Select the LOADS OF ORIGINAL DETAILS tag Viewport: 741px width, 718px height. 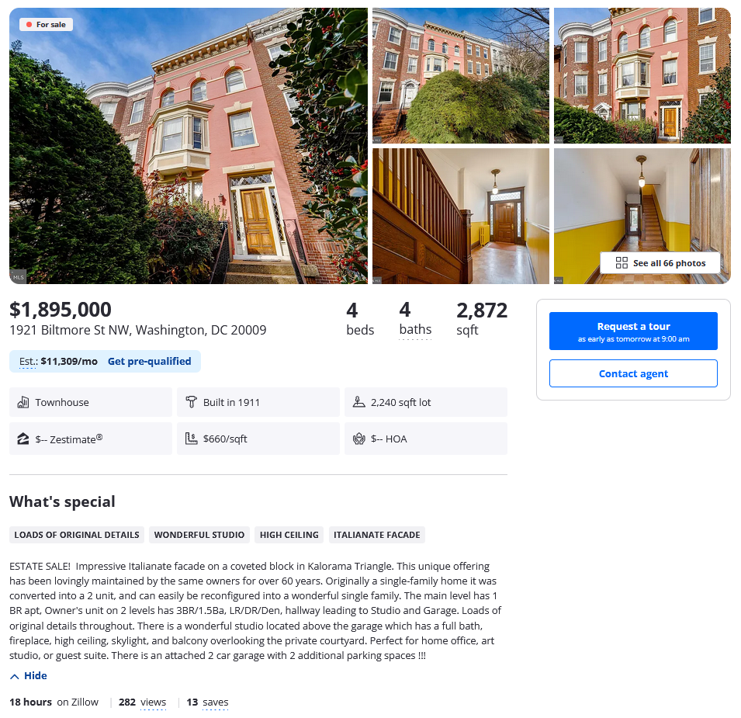tap(77, 535)
